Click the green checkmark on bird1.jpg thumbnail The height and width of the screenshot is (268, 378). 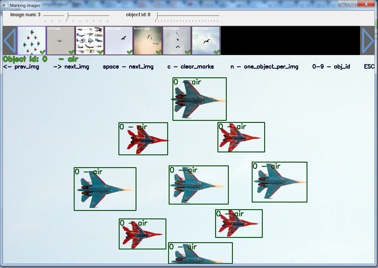[x=130, y=52]
